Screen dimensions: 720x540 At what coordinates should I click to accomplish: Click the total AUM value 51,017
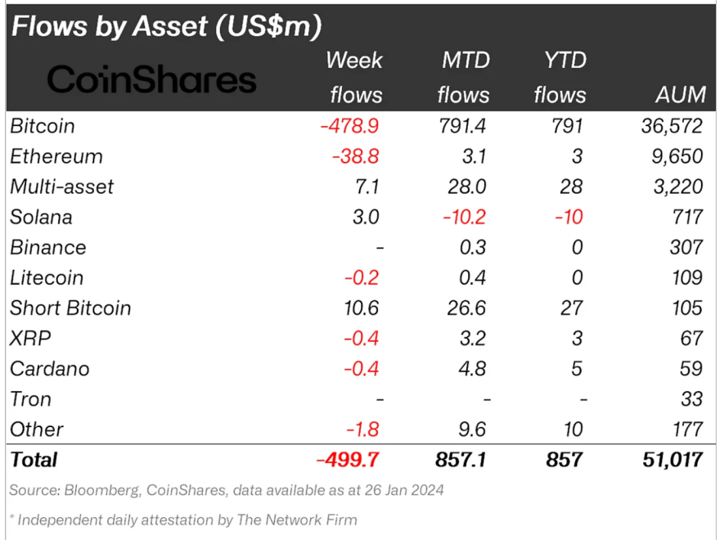point(672,459)
